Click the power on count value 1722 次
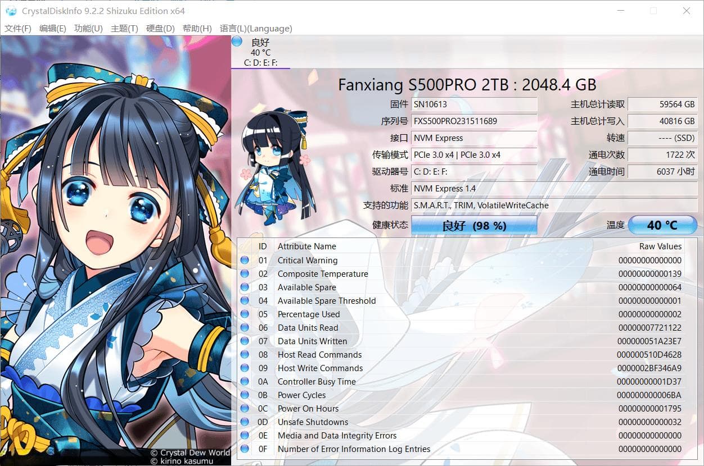This screenshot has width=704, height=466. tap(662, 155)
